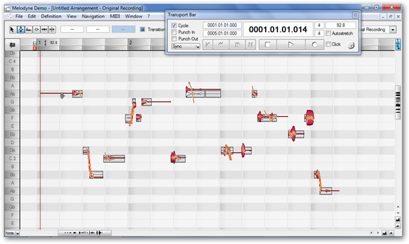
Task: Start playback in Transport Bar
Action: point(291,45)
